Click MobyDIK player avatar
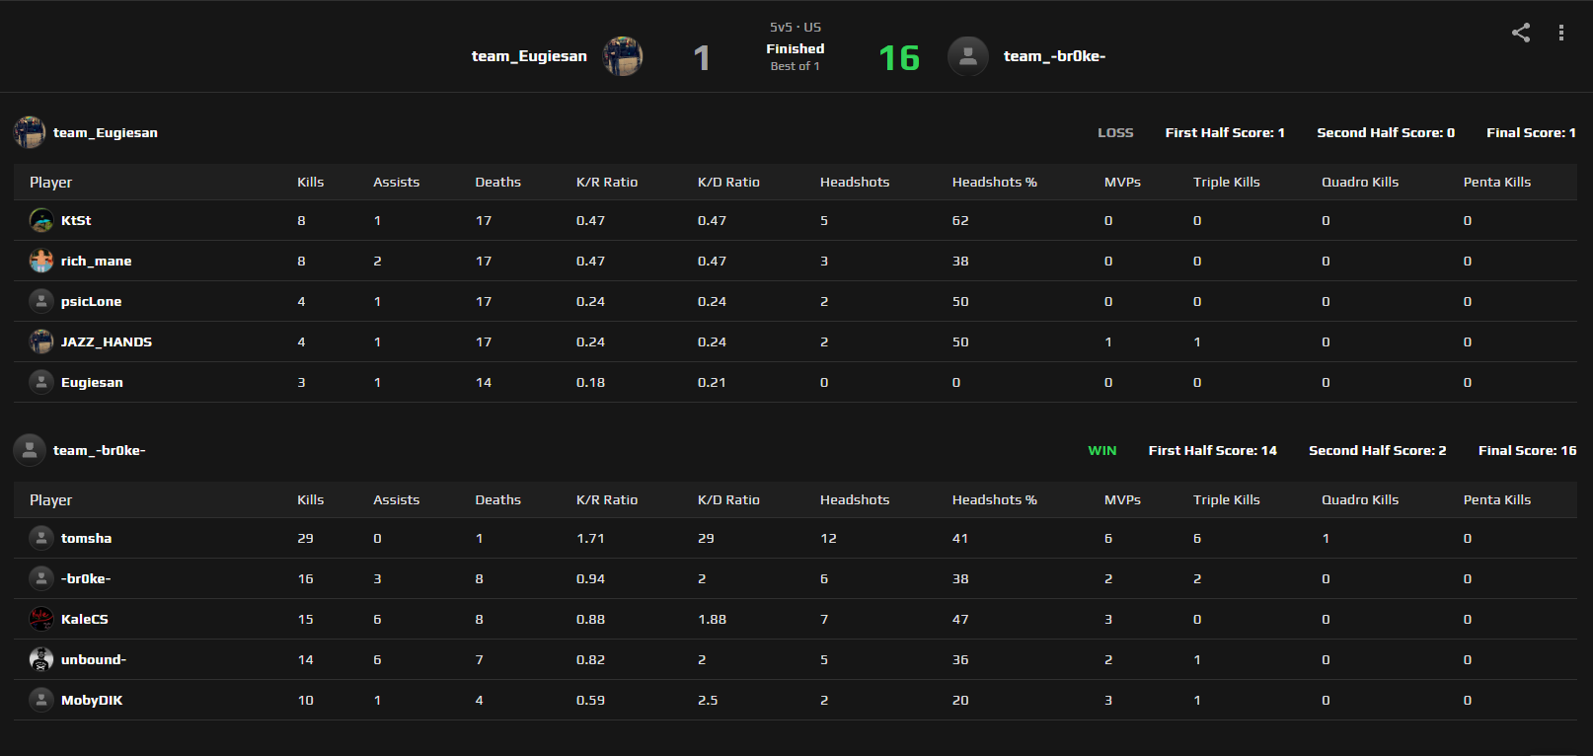1593x756 pixels. (41, 700)
